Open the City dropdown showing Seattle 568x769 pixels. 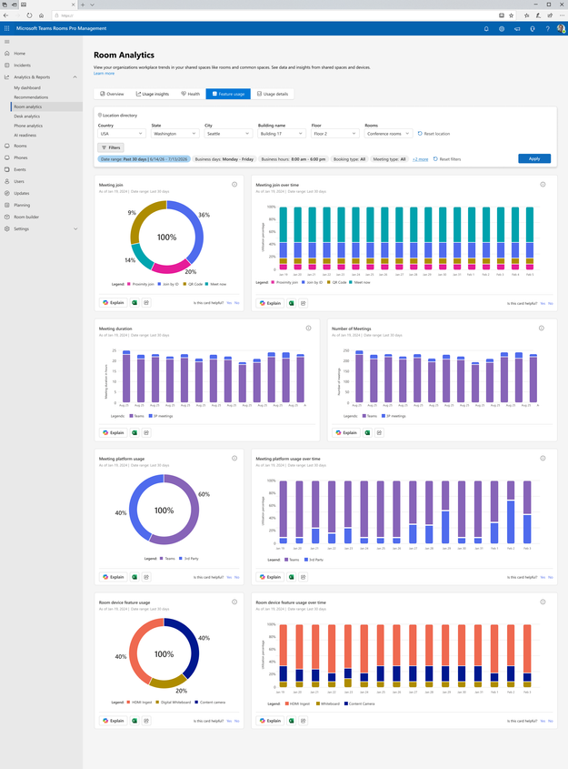click(228, 134)
